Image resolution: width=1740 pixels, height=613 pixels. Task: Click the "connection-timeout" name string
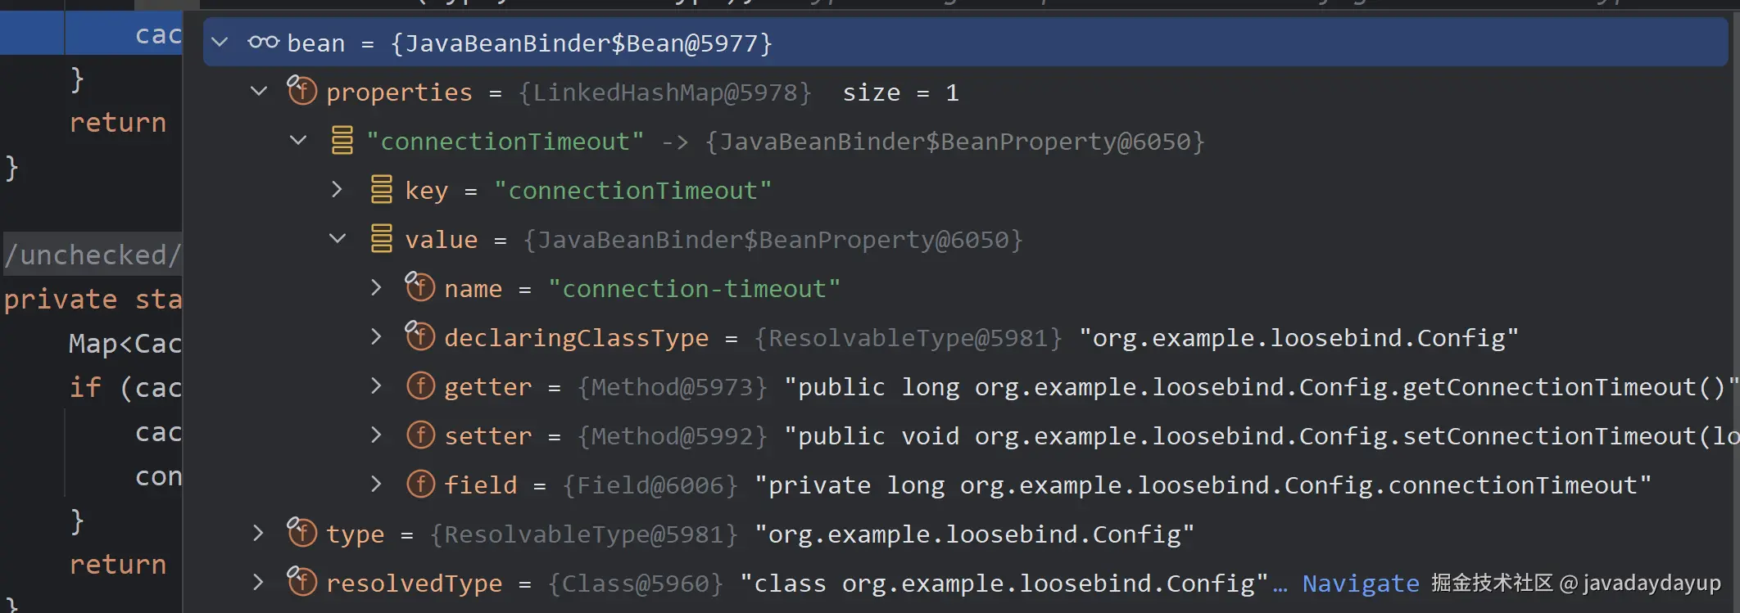click(x=694, y=289)
